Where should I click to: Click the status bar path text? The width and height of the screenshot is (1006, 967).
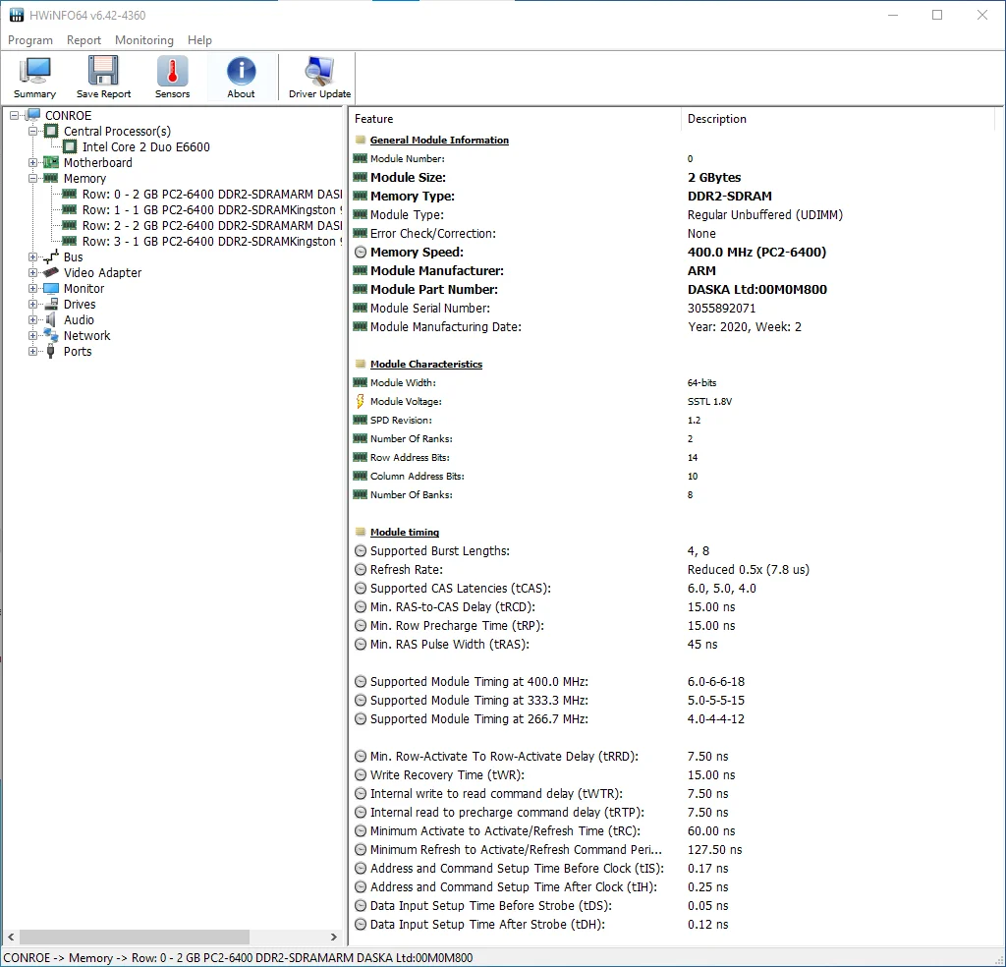tap(238, 958)
